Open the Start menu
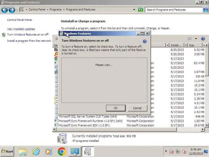The height and width of the screenshot is (157, 209). point(7,152)
